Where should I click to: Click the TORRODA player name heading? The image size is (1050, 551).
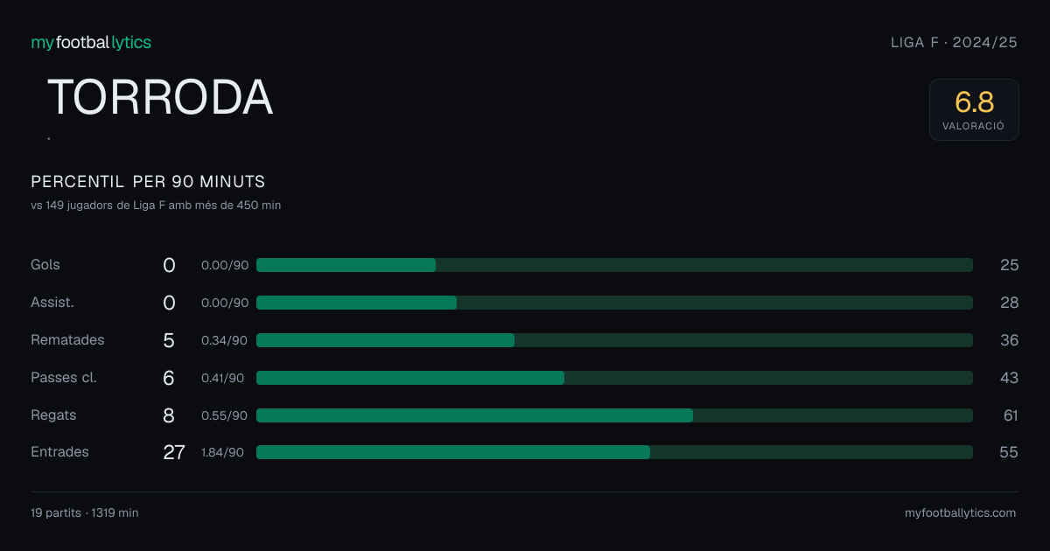(x=160, y=97)
